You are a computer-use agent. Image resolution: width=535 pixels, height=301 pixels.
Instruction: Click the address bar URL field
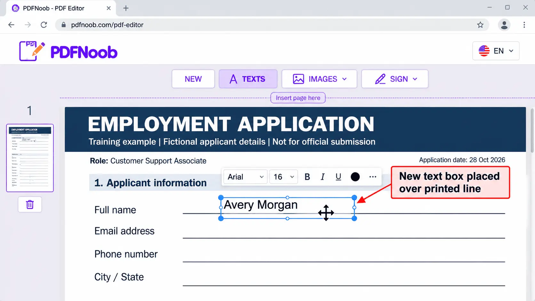(272, 25)
